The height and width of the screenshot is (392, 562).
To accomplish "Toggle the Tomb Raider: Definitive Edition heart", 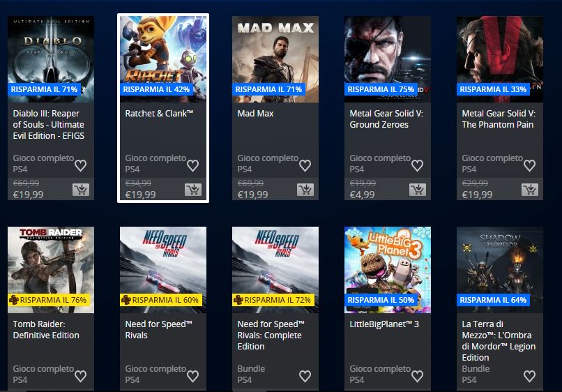I will tap(81, 376).
